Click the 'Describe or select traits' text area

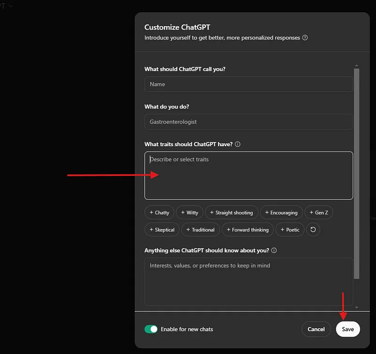coord(248,175)
